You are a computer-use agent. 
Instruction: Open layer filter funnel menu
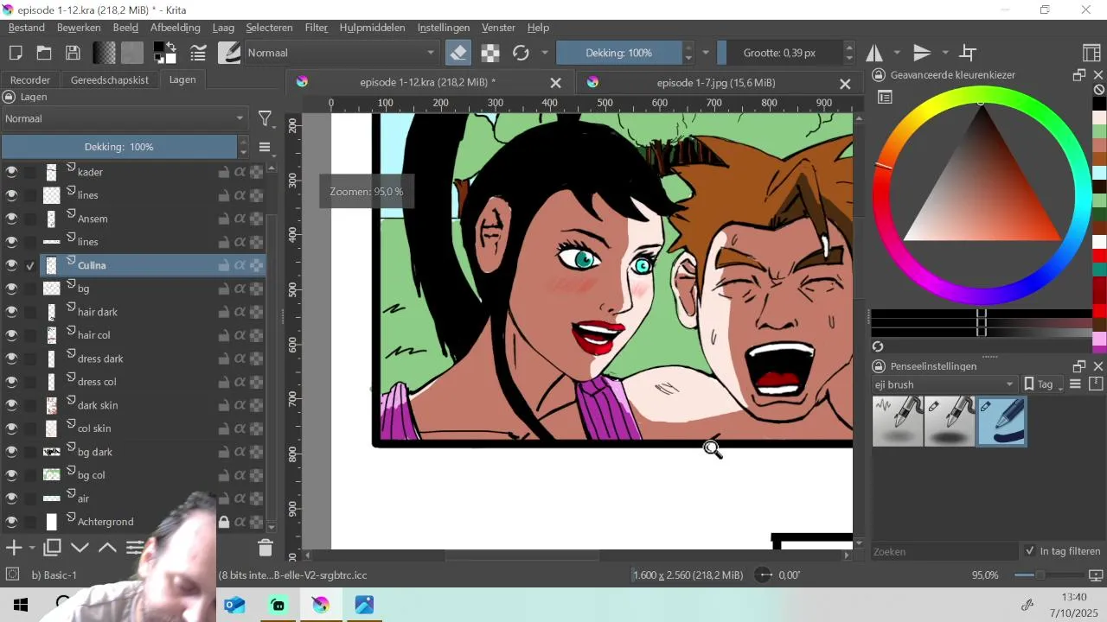(266, 118)
